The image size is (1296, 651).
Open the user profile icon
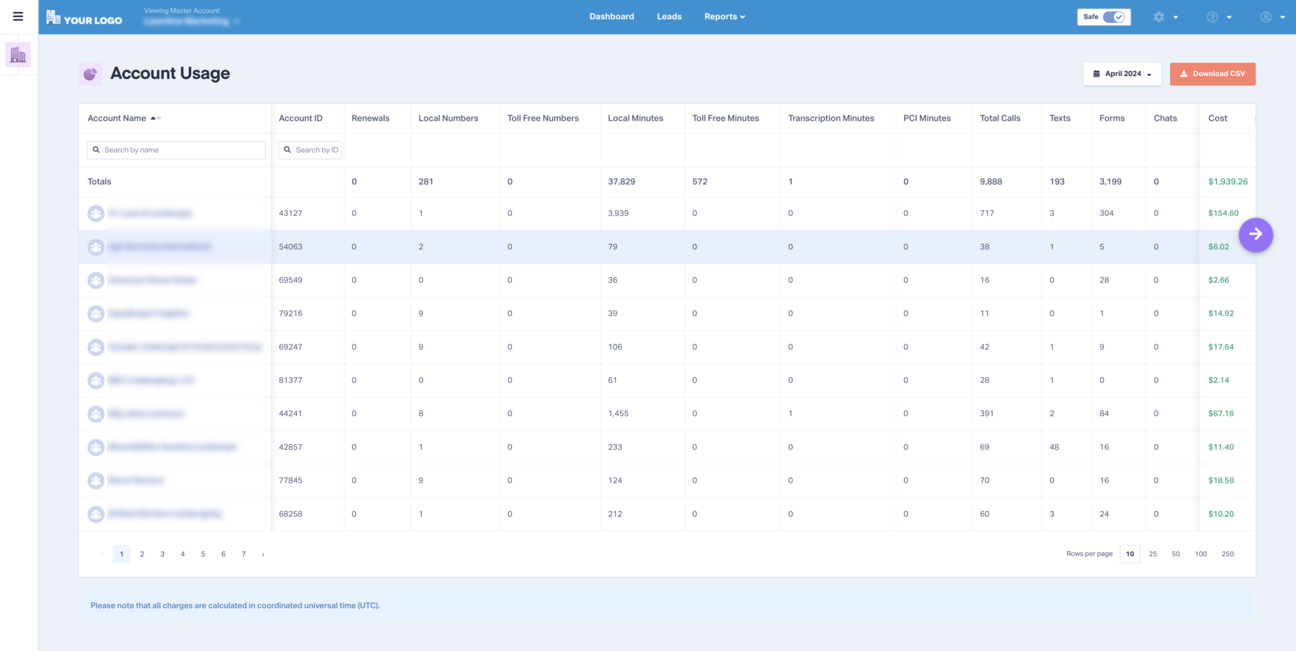tap(1265, 16)
